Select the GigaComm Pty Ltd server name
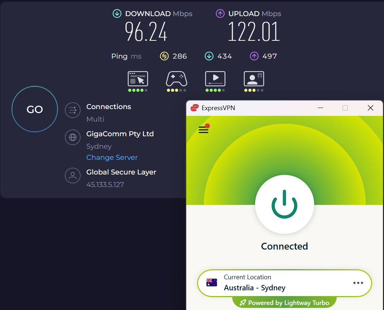This screenshot has height=310, width=384. (120, 134)
